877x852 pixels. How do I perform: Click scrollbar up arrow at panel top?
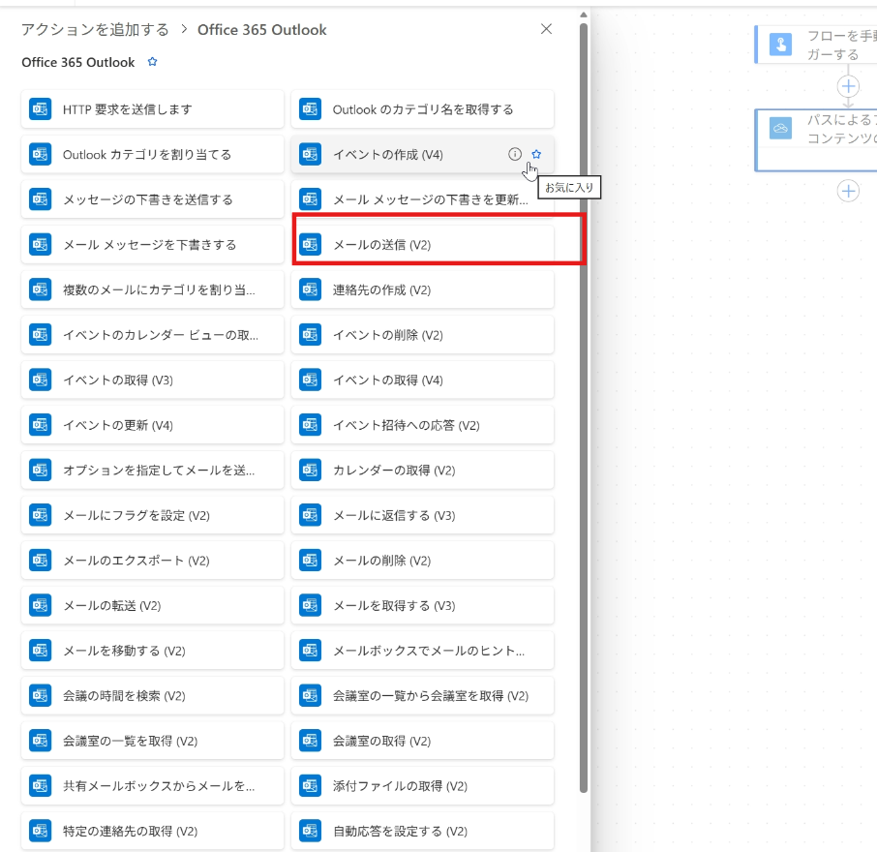(x=583, y=15)
